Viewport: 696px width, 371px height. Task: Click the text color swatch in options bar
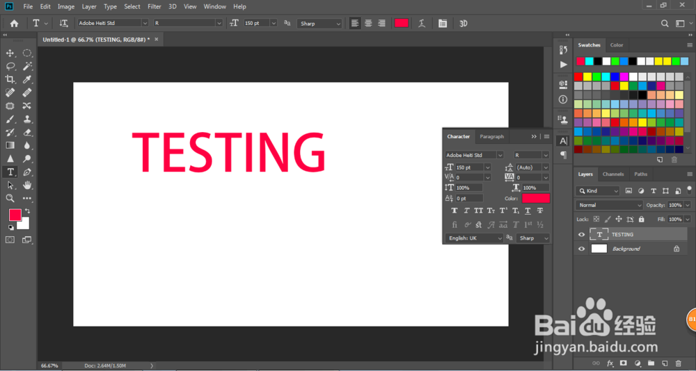click(402, 23)
